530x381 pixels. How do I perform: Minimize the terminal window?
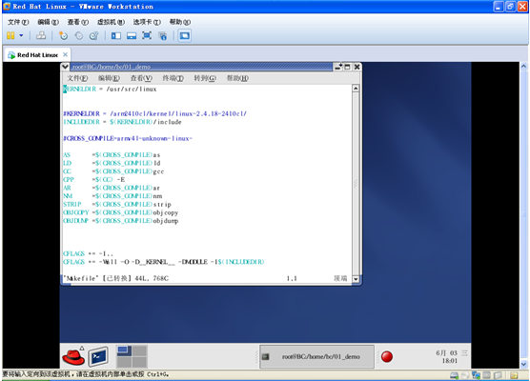(x=338, y=67)
